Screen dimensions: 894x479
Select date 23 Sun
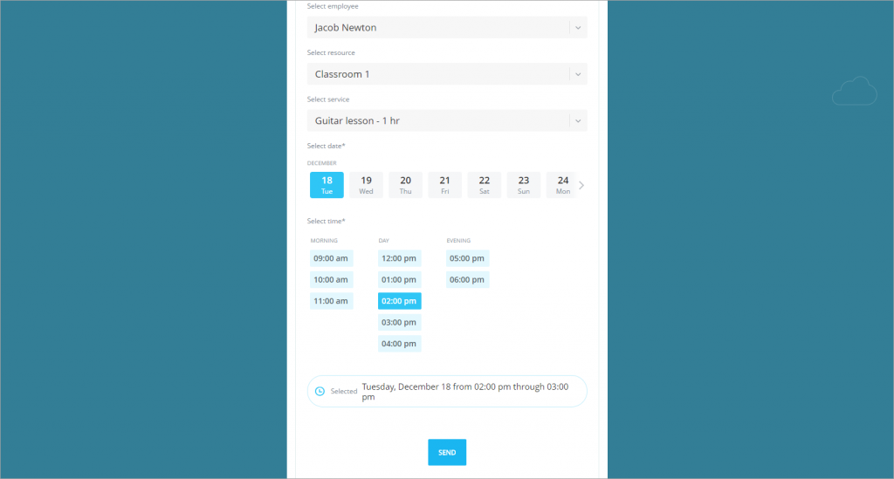524,185
